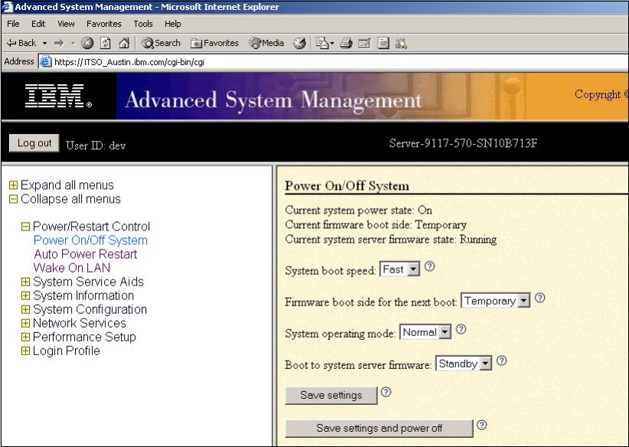Click Current system server firmware state: Running

coord(391,240)
